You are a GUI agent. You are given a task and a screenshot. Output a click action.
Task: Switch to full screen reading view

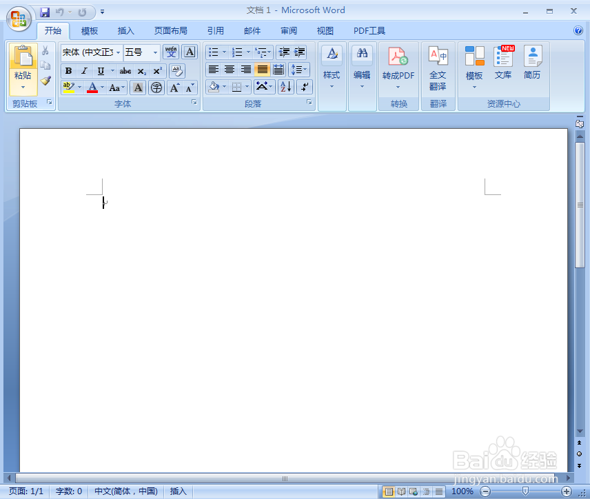point(401,491)
